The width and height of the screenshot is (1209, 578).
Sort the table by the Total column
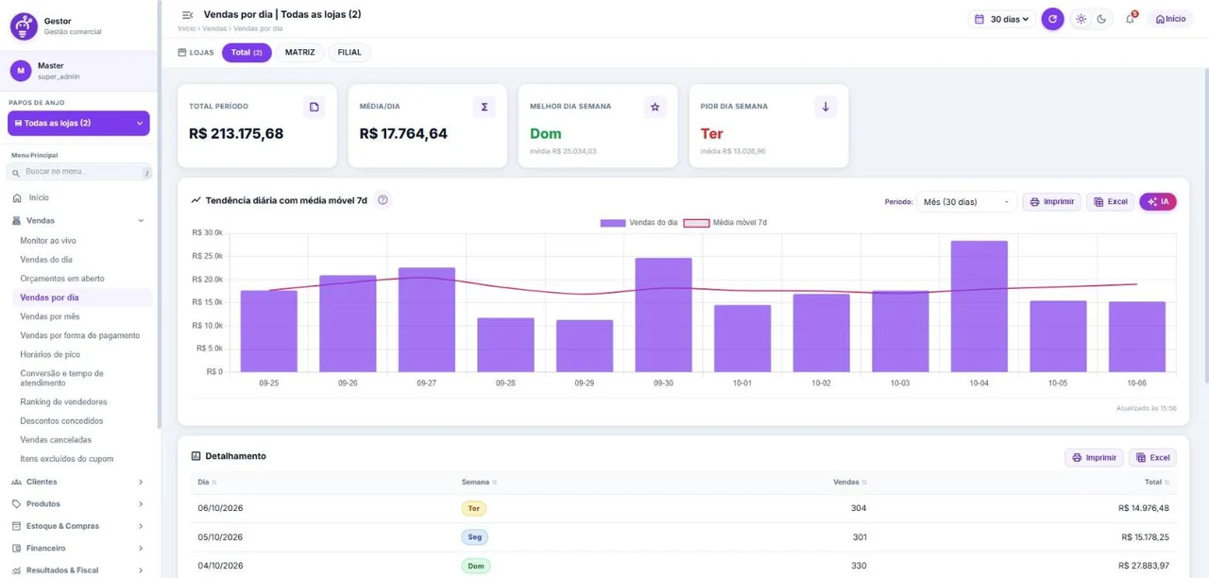click(x=1156, y=483)
